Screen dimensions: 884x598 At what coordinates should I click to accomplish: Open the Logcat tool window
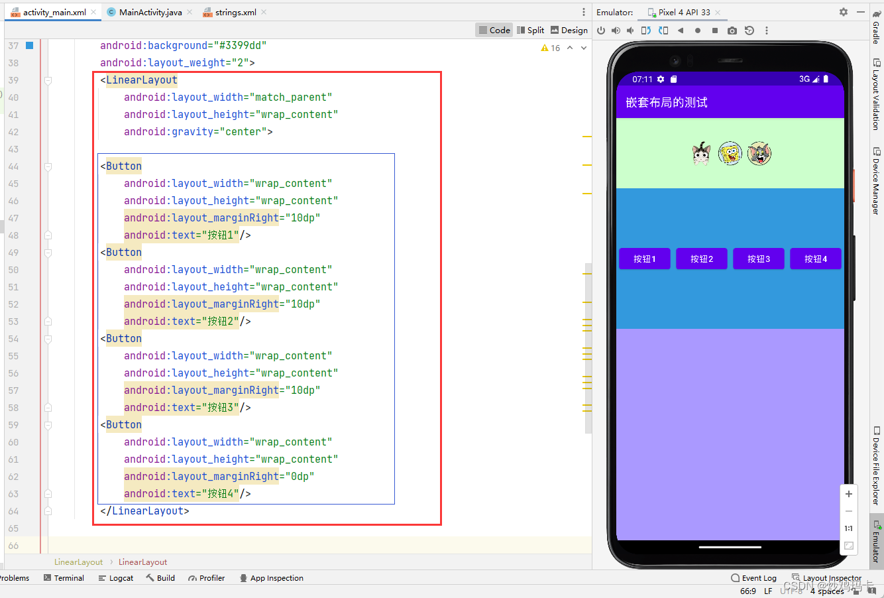point(116,578)
